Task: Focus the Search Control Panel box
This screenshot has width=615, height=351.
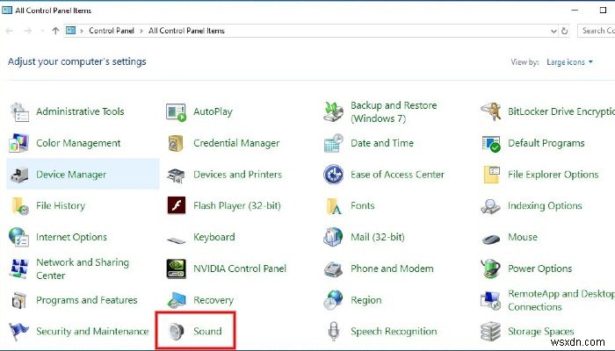Action: pos(597,31)
